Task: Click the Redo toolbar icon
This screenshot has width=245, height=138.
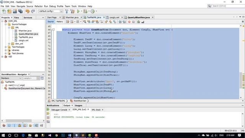Action: 33,11
